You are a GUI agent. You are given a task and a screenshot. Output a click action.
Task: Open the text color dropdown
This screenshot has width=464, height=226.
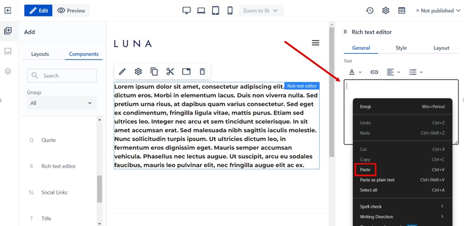click(355, 72)
